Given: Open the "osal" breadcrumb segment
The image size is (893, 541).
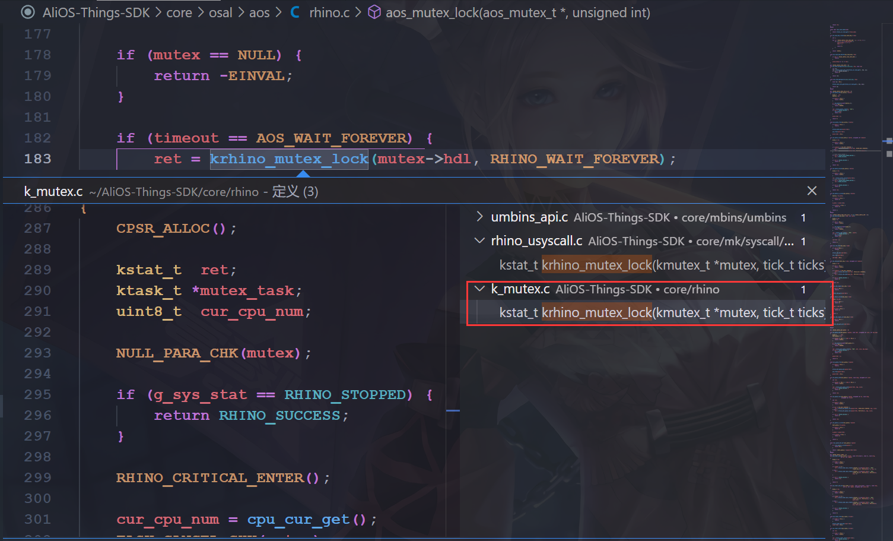Looking at the screenshot, I should pos(220,12).
